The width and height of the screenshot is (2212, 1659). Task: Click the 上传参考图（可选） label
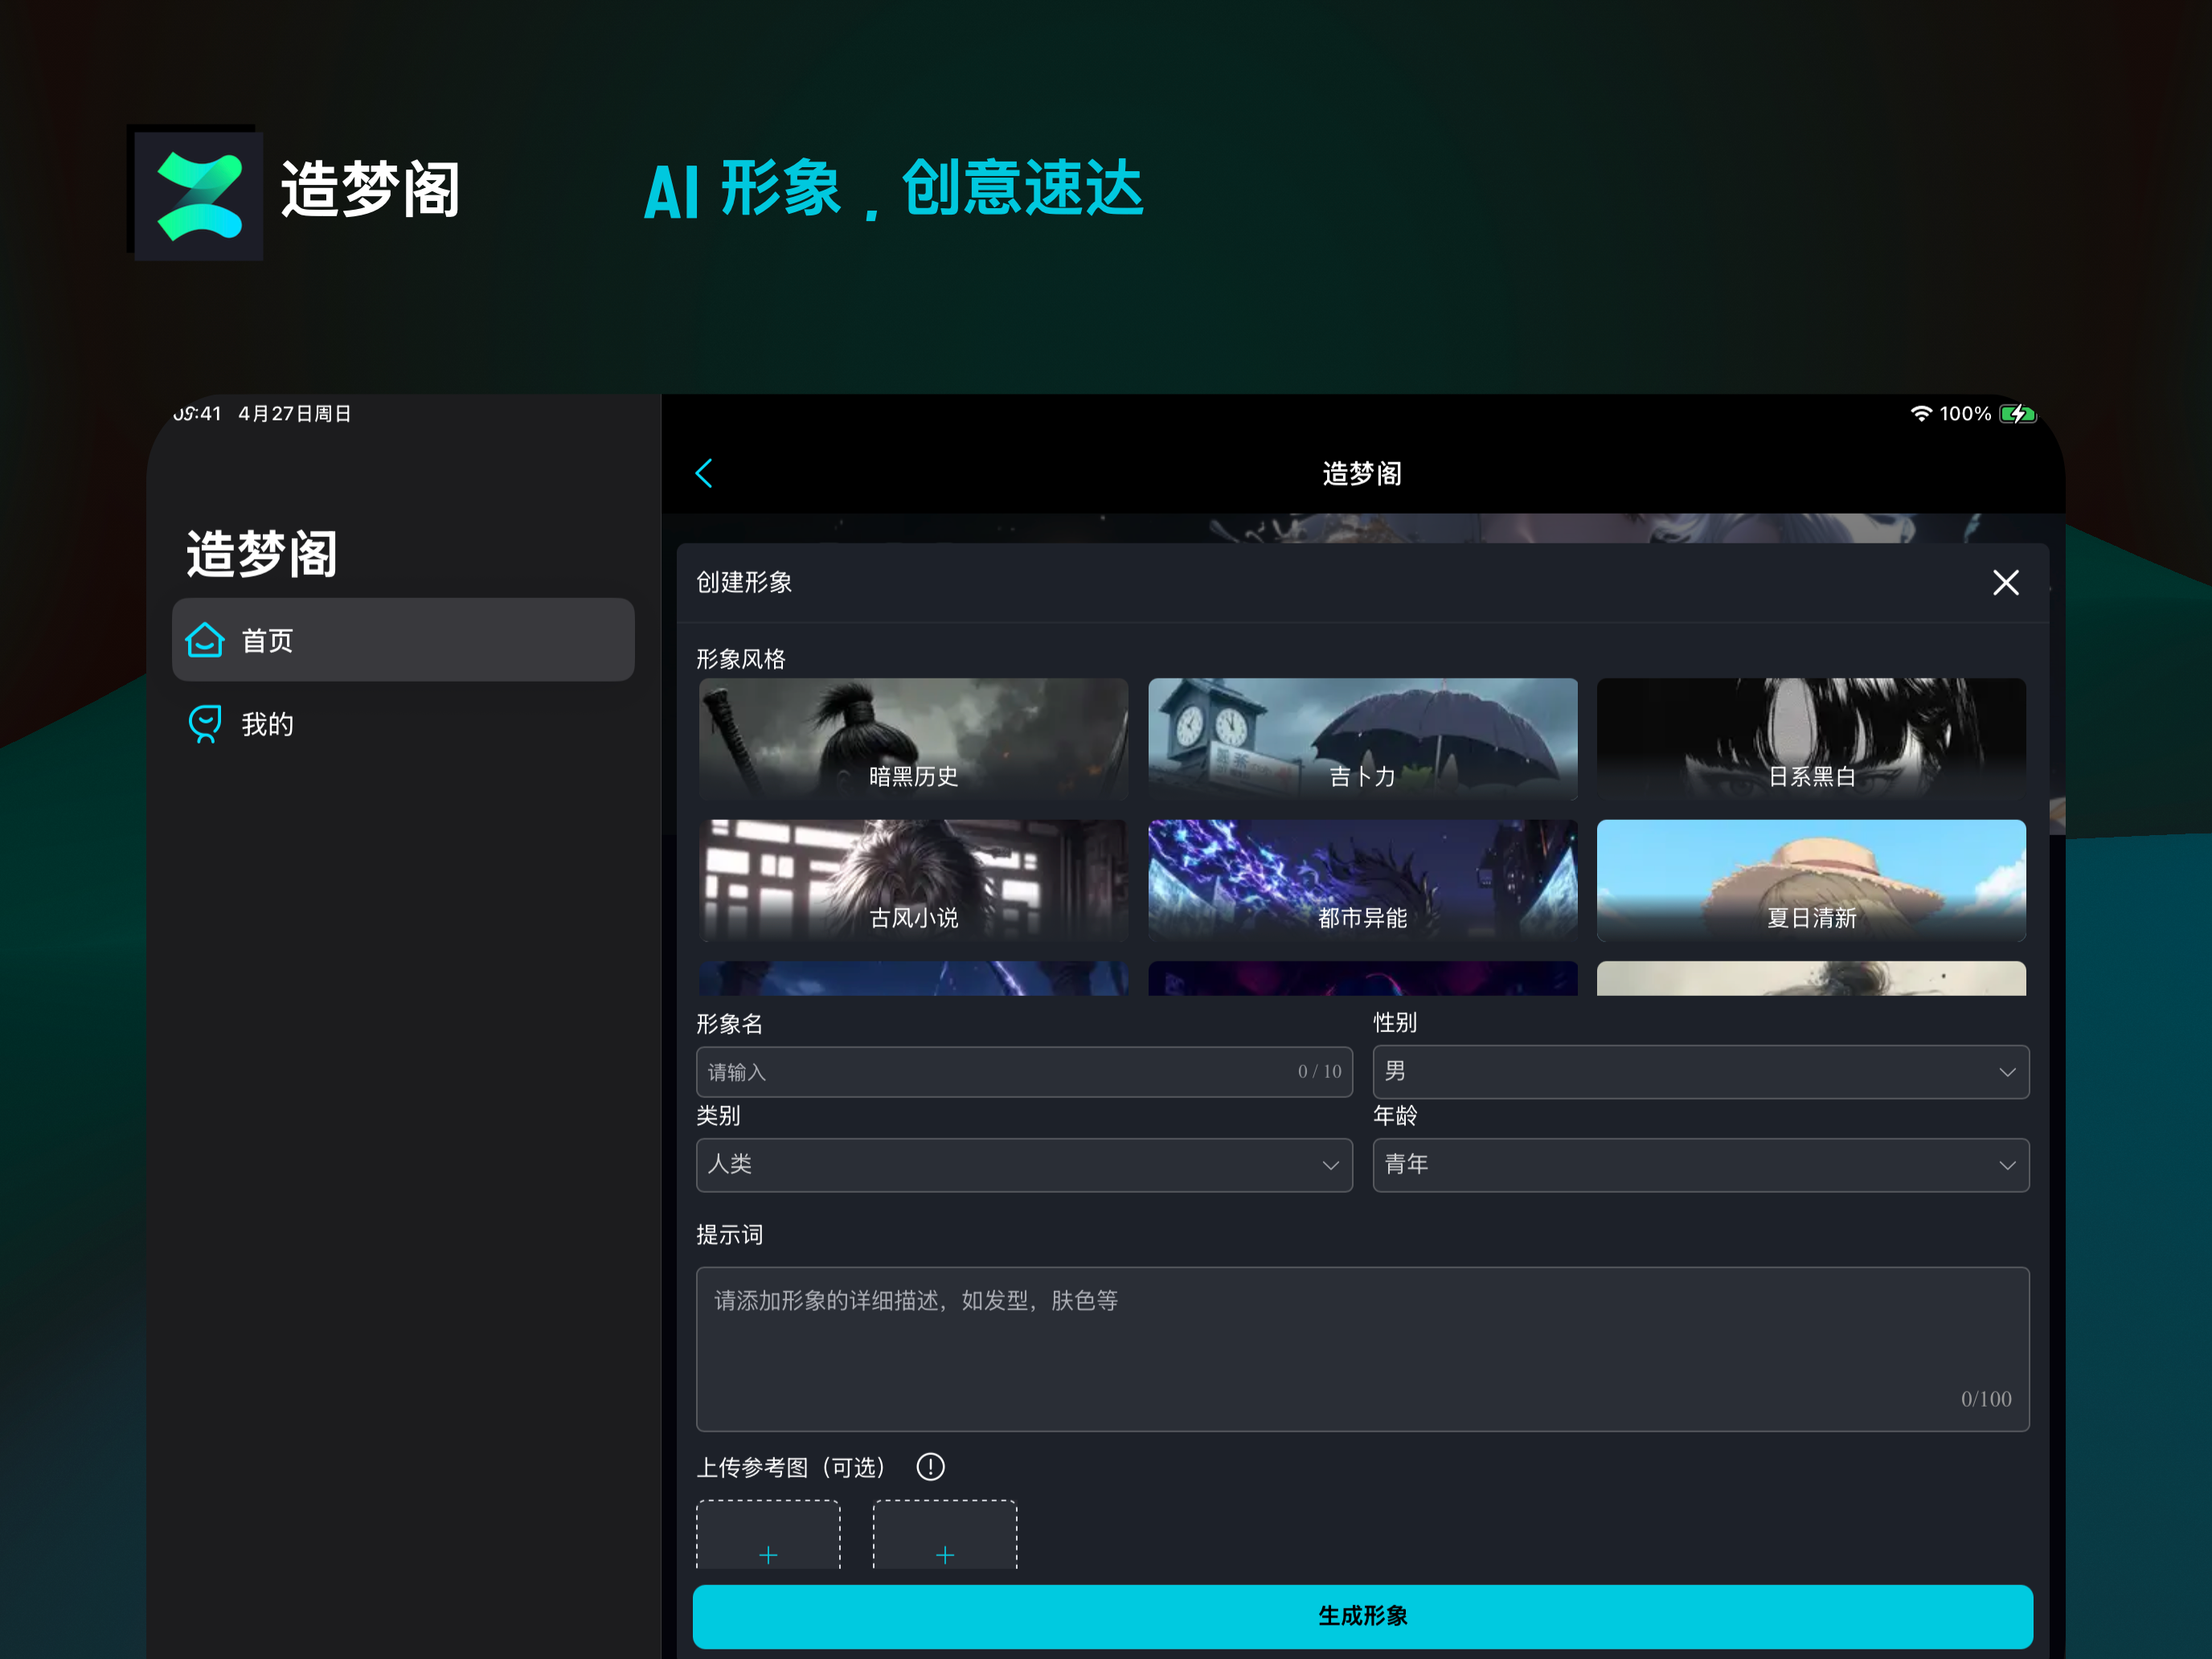pyautogui.click(x=791, y=1467)
